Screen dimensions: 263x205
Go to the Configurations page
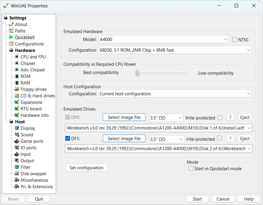(29, 44)
